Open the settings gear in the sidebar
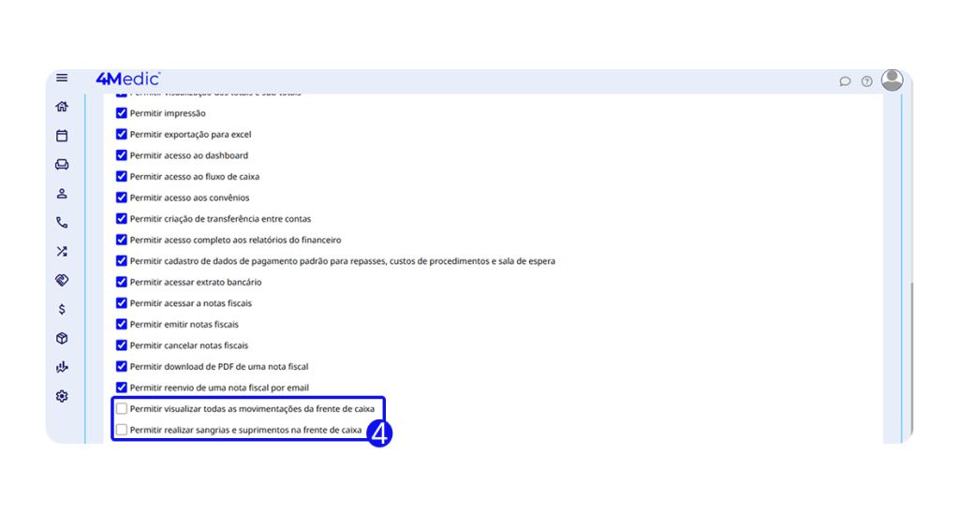Viewport: 959px width, 513px height. click(62, 396)
